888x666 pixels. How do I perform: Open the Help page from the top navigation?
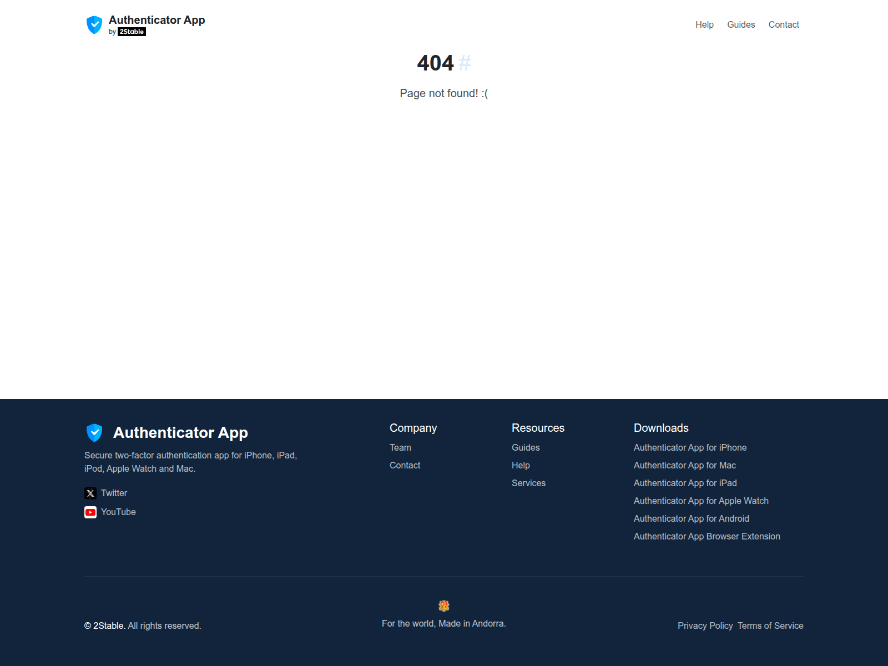tap(704, 24)
